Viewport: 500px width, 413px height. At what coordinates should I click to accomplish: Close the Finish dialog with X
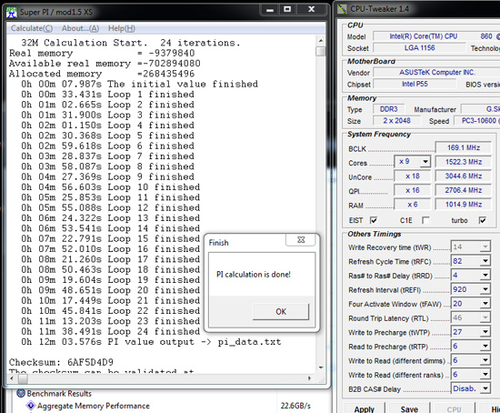click(301, 239)
